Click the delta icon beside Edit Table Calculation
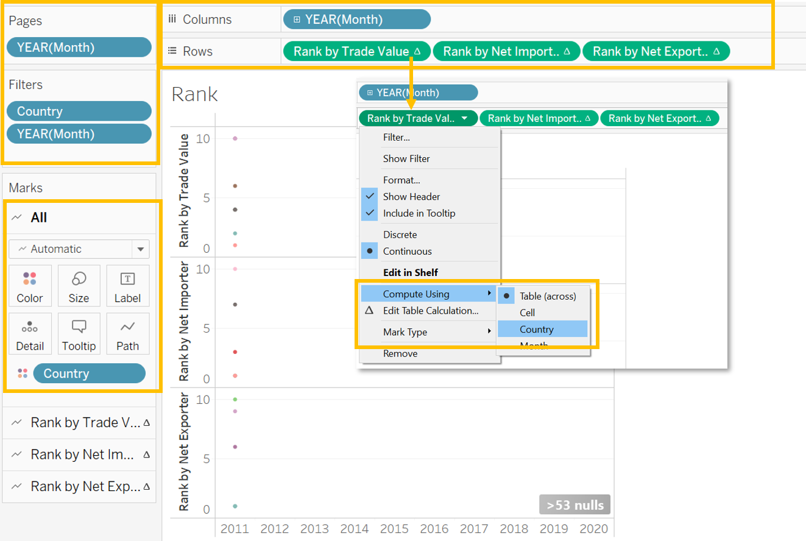This screenshot has height=541, width=806. click(x=369, y=311)
